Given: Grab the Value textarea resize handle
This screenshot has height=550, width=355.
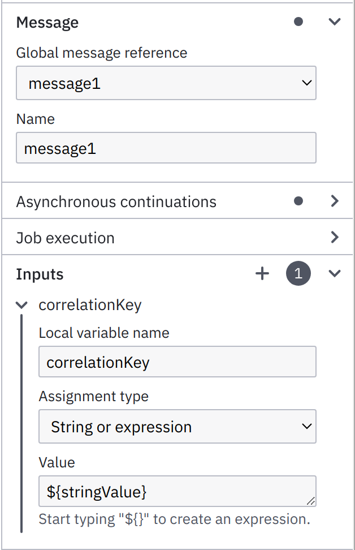Looking at the screenshot, I should 311,501.
